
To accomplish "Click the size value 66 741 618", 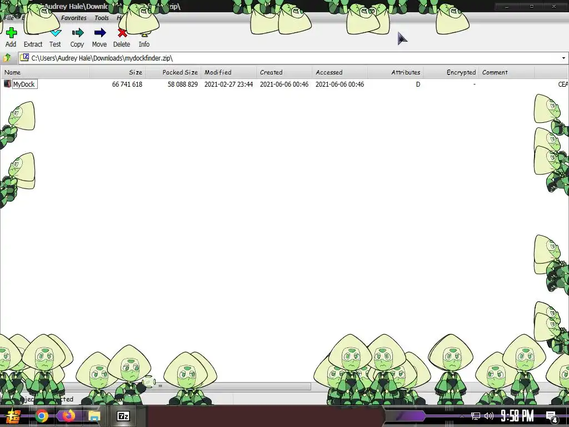I will [127, 85].
